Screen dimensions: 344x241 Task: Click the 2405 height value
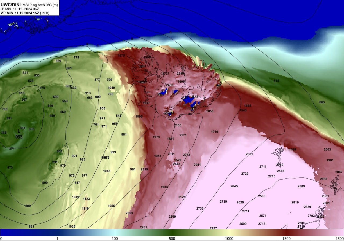170,85
